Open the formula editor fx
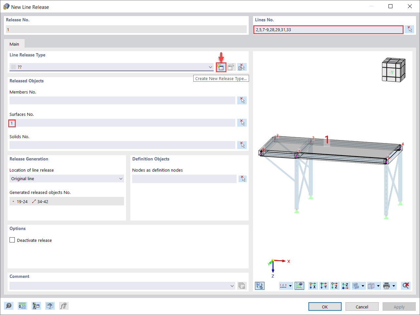Screen dimensions: 420x315 pos(64,306)
